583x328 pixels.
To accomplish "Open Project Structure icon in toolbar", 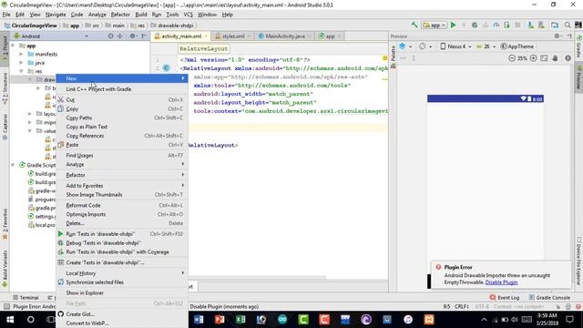I will [x=555, y=26].
